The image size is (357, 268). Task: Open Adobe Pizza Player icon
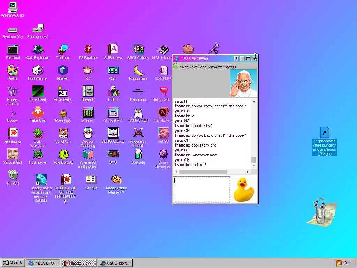tap(116, 180)
